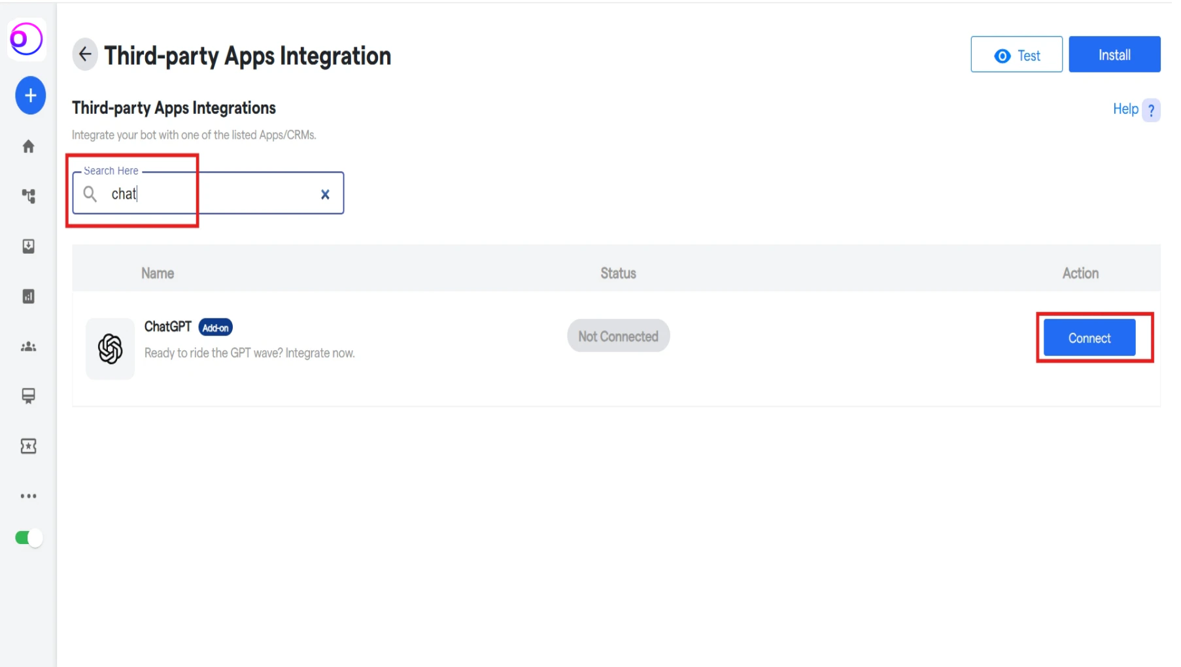Open the team users sidebar icon
Image resolution: width=1181 pixels, height=667 pixels.
[28, 347]
